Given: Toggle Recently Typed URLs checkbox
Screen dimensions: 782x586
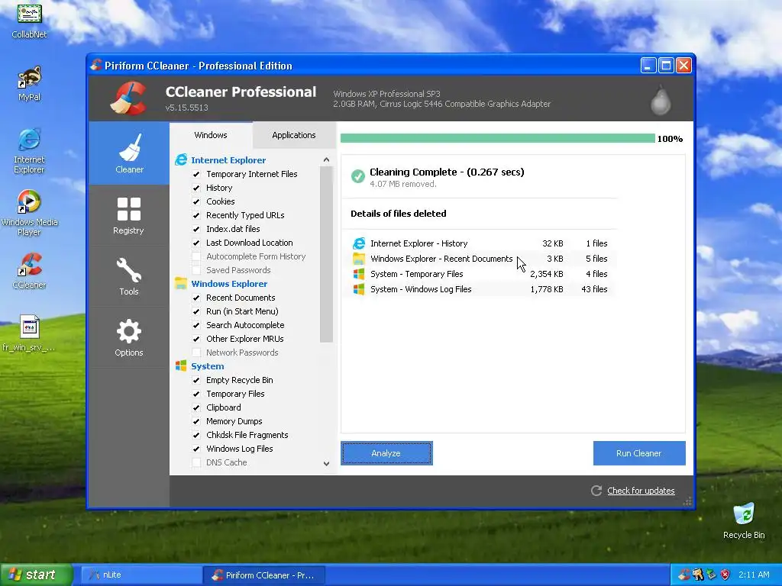Looking at the screenshot, I should [x=196, y=215].
